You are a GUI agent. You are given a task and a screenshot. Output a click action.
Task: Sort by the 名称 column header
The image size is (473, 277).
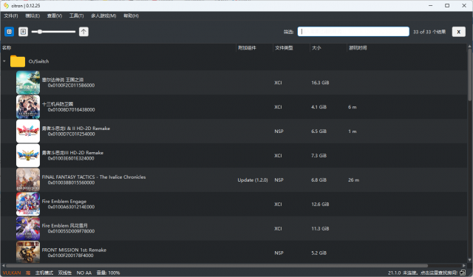pyautogui.click(x=7, y=47)
